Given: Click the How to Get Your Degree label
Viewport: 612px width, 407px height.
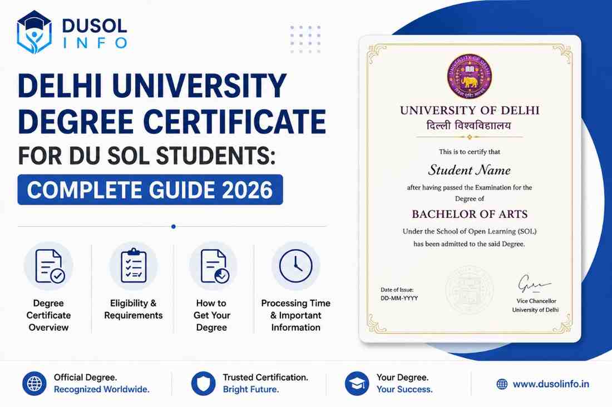Looking at the screenshot, I should (x=211, y=315).
